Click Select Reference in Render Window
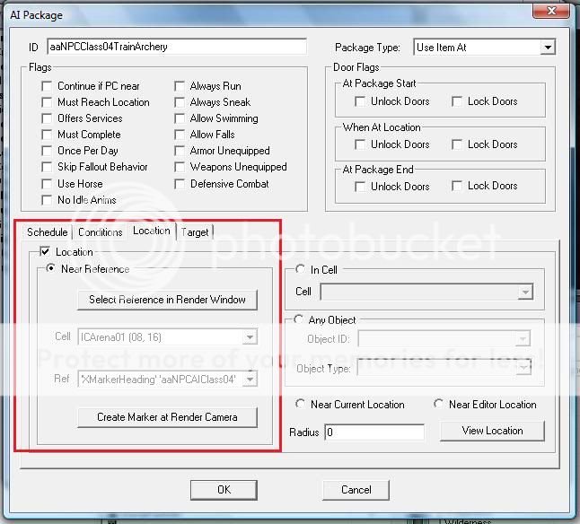 167,300
